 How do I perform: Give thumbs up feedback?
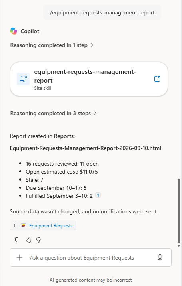point(29,240)
